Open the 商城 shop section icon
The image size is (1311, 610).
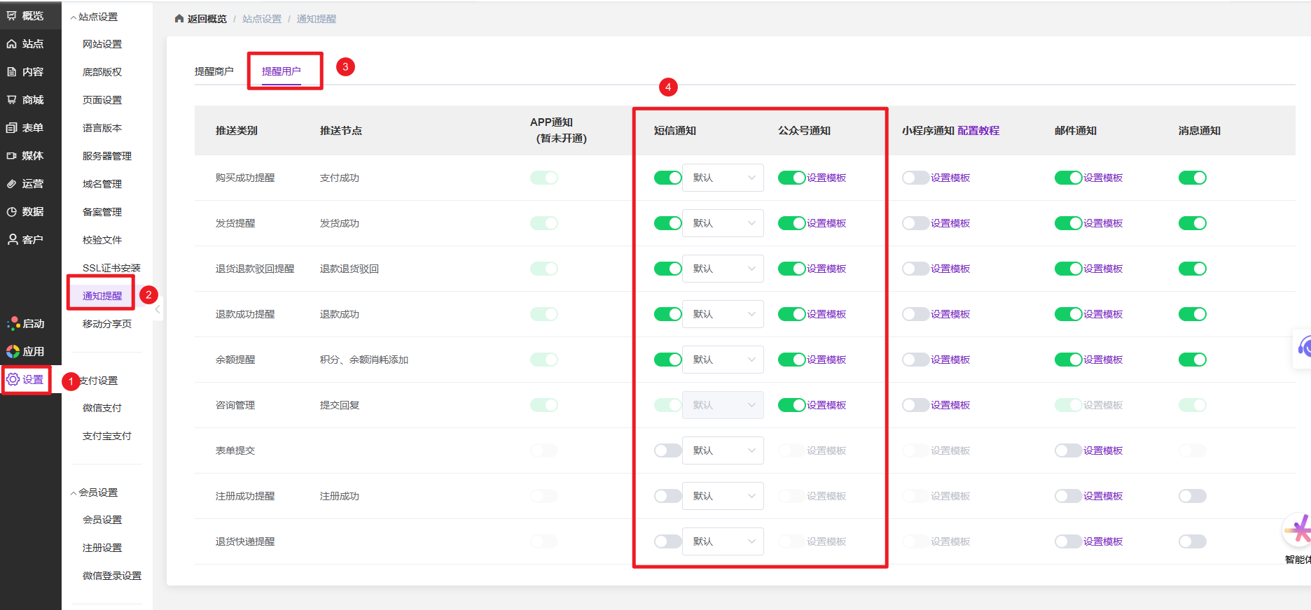pyautogui.click(x=12, y=100)
